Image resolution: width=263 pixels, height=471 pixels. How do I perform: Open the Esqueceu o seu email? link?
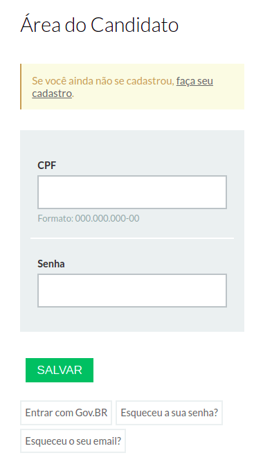(x=73, y=441)
